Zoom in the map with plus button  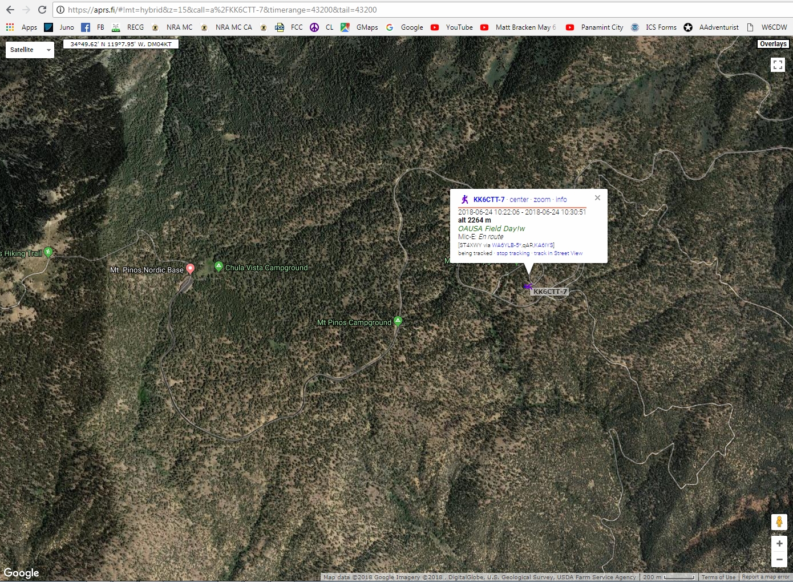[779, 544]
